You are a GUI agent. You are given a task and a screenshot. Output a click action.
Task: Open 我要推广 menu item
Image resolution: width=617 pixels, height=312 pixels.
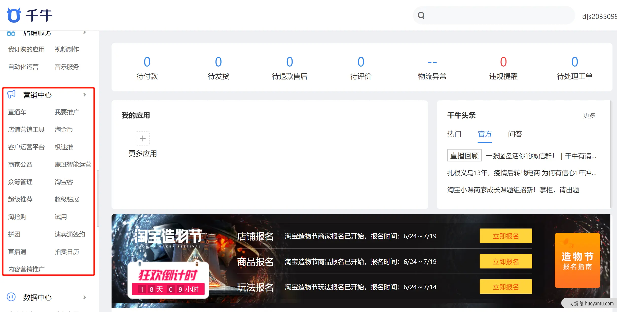point(67,112)
